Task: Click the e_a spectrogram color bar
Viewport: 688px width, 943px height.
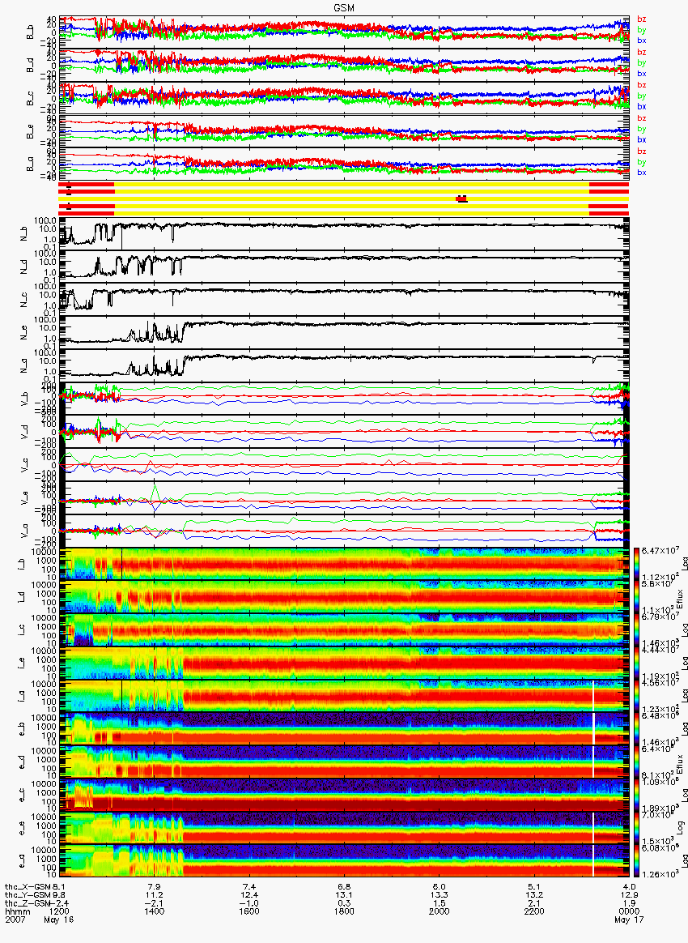Action: click(x=635, y=861)
